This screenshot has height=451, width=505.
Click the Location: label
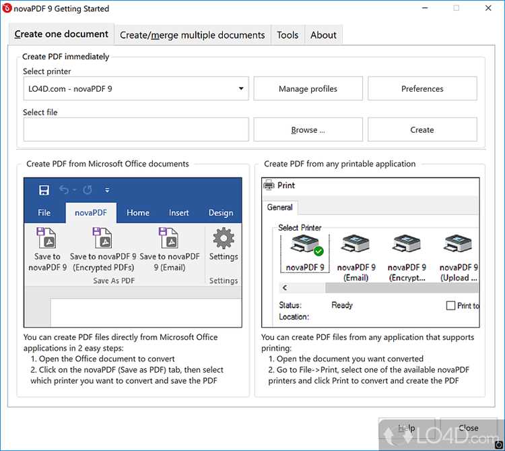click(294, 317)
